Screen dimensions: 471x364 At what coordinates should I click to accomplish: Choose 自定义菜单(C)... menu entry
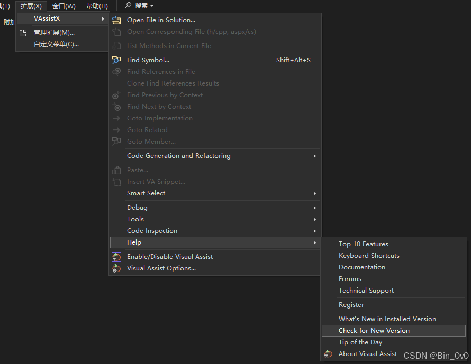(x=62, y=44)
